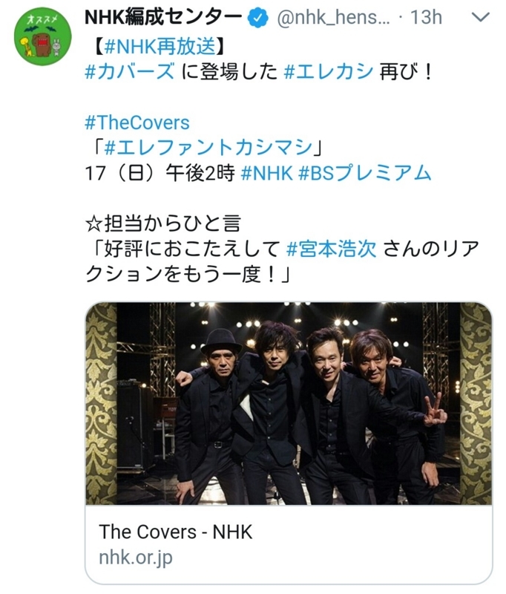Open the #エレファントカシマシ hashtag

click(x=208, y=148)
